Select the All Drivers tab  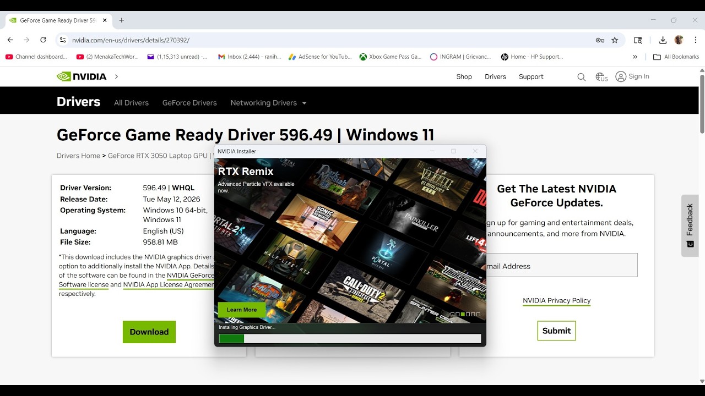tap(131, 103)
